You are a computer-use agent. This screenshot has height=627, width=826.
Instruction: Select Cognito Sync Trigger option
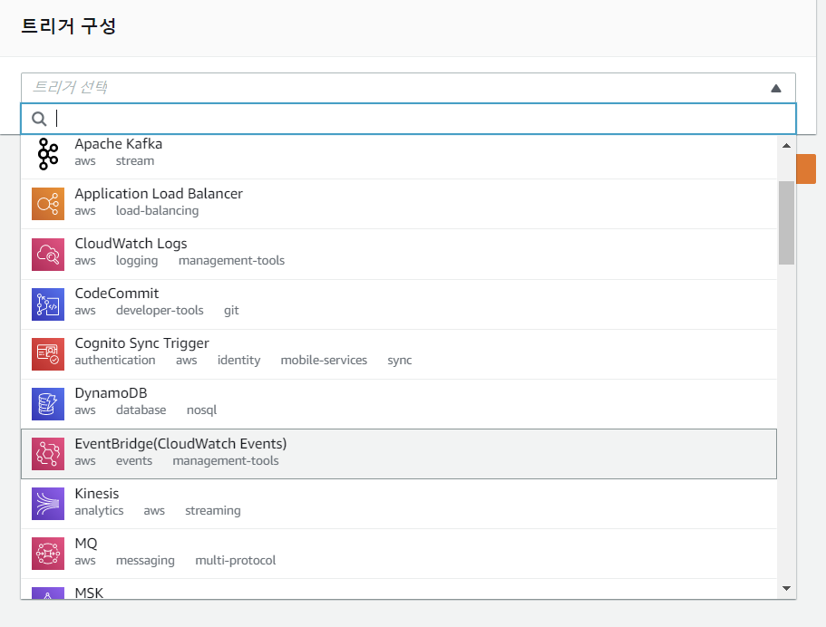(x=399, y=354)
